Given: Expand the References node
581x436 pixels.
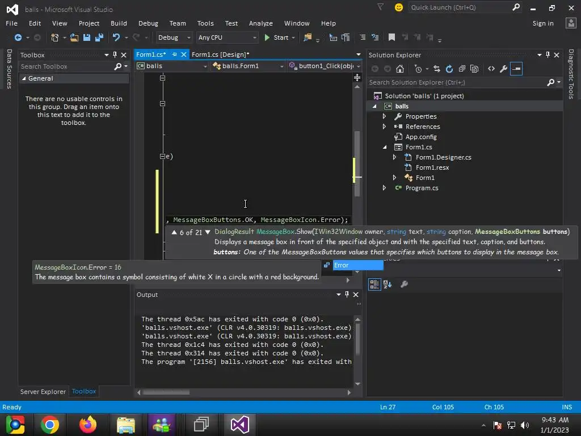Looking at the screenshot, I should click(385, 127).
